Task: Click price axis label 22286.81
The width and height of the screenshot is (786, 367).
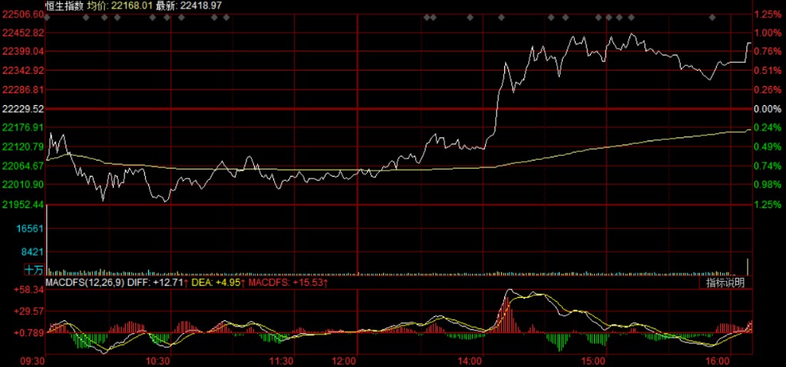Action: (22, 89)
